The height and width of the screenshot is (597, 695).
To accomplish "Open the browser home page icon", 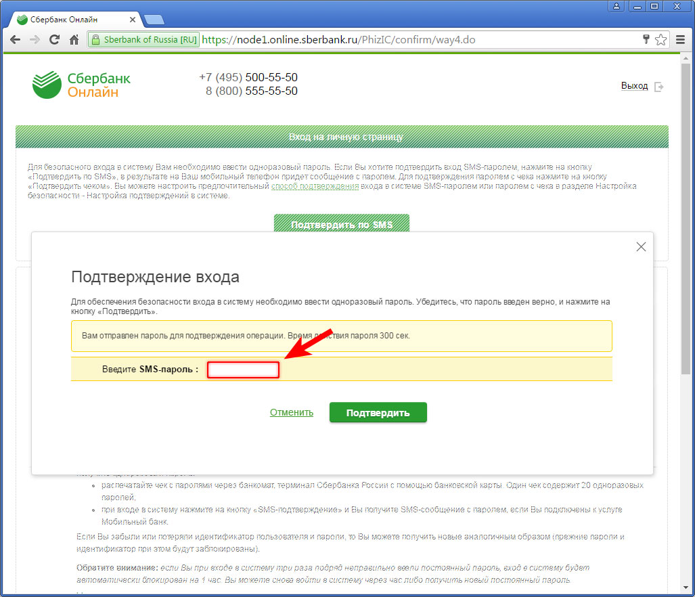I will [74, 40].
